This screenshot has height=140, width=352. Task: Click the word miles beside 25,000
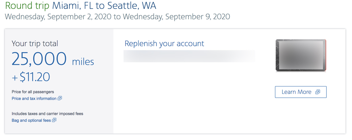(83, 62)
